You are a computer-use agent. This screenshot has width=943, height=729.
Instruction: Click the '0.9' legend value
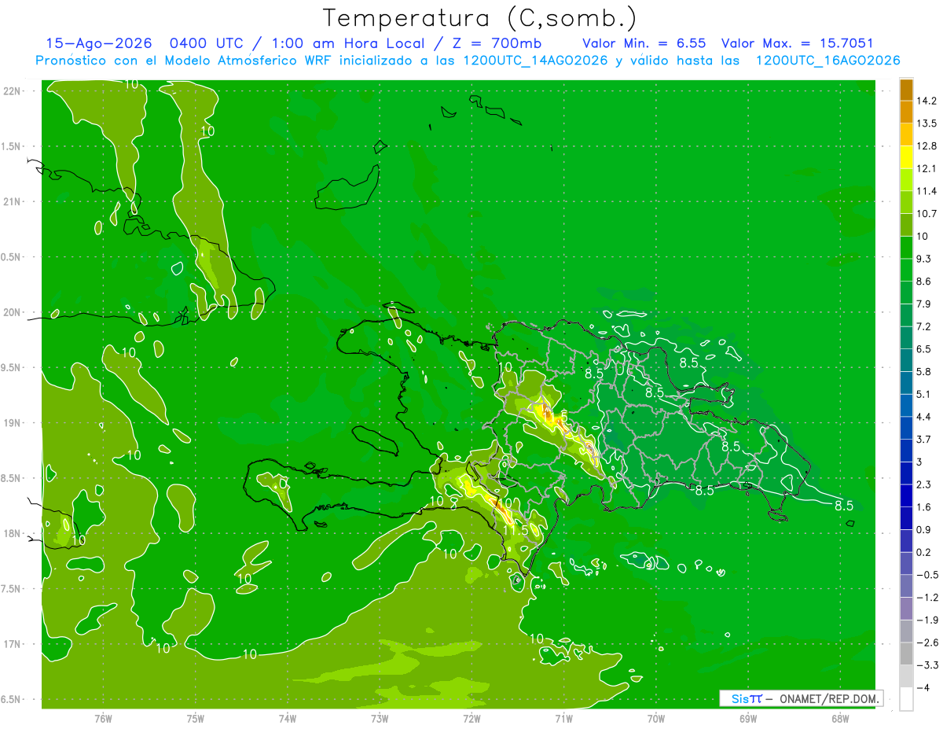(925, 529)
